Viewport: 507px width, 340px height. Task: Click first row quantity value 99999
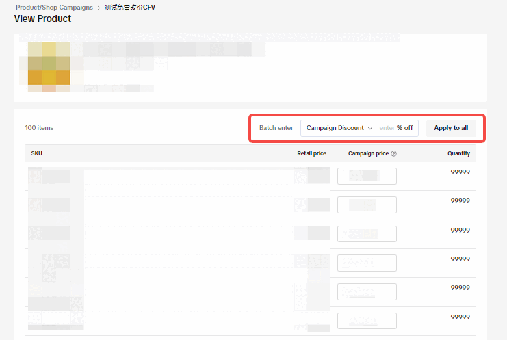point(460,172)
